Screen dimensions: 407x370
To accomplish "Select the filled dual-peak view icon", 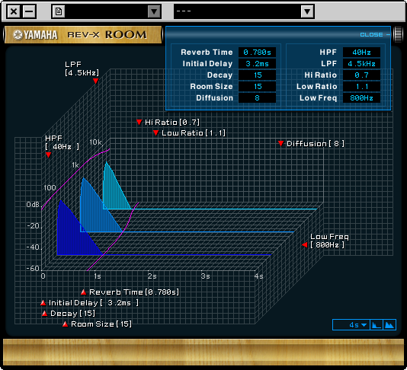I will pos(389,324).
